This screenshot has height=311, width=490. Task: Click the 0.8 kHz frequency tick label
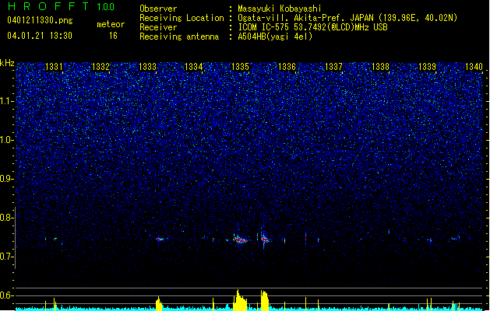(x=6, y=218)
